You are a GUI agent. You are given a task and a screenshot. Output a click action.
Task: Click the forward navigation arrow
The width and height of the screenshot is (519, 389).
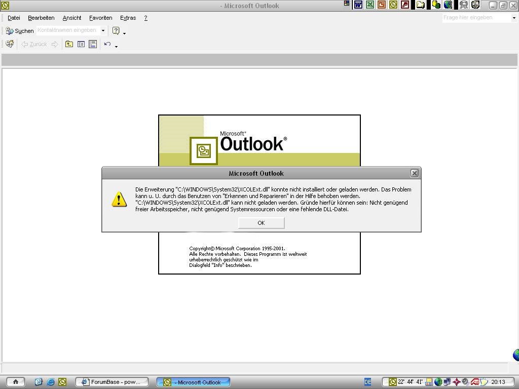point(55,44)
